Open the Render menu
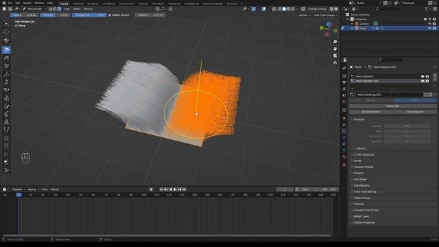The height and width of the screenshot is (247, 439). click(27, 3)
